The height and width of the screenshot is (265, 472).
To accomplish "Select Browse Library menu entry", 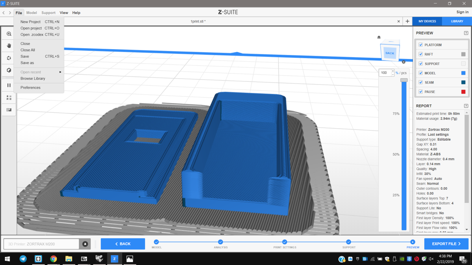I will 39,79.
